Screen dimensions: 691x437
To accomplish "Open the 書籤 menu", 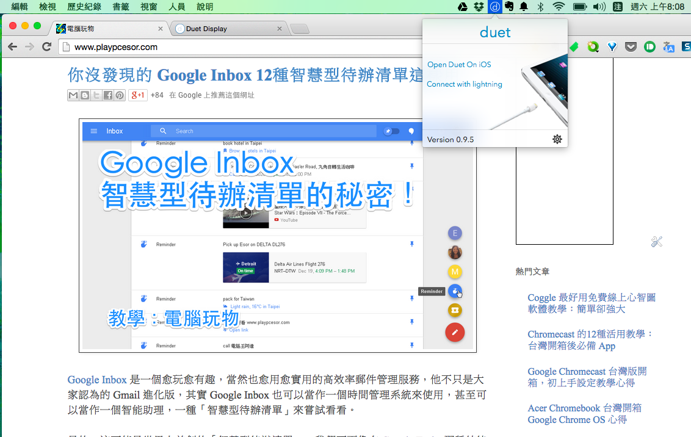I will tap(121, 7).
